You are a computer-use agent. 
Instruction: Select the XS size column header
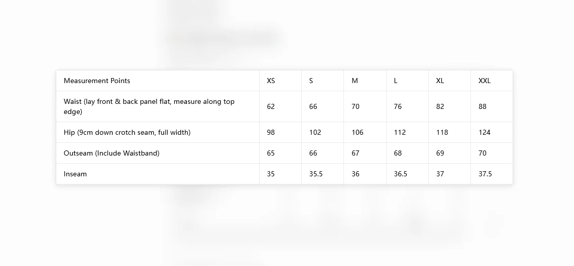tap(280, 81)
